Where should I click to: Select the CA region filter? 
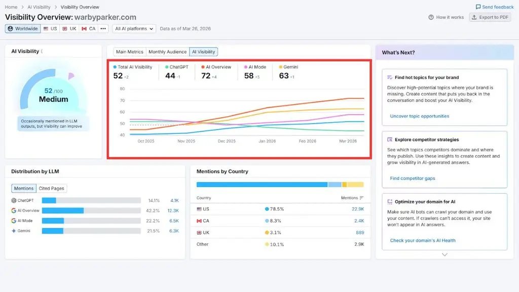(x=89, y=29)
